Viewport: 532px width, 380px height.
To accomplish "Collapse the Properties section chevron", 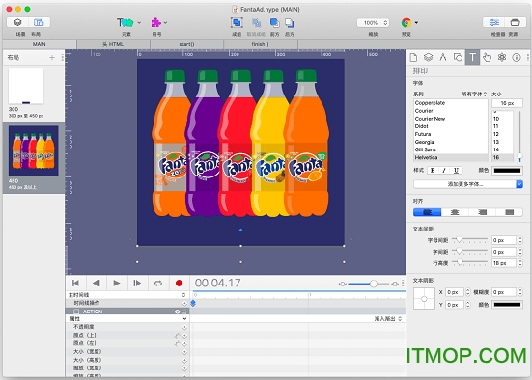I will tap(184, 319).
